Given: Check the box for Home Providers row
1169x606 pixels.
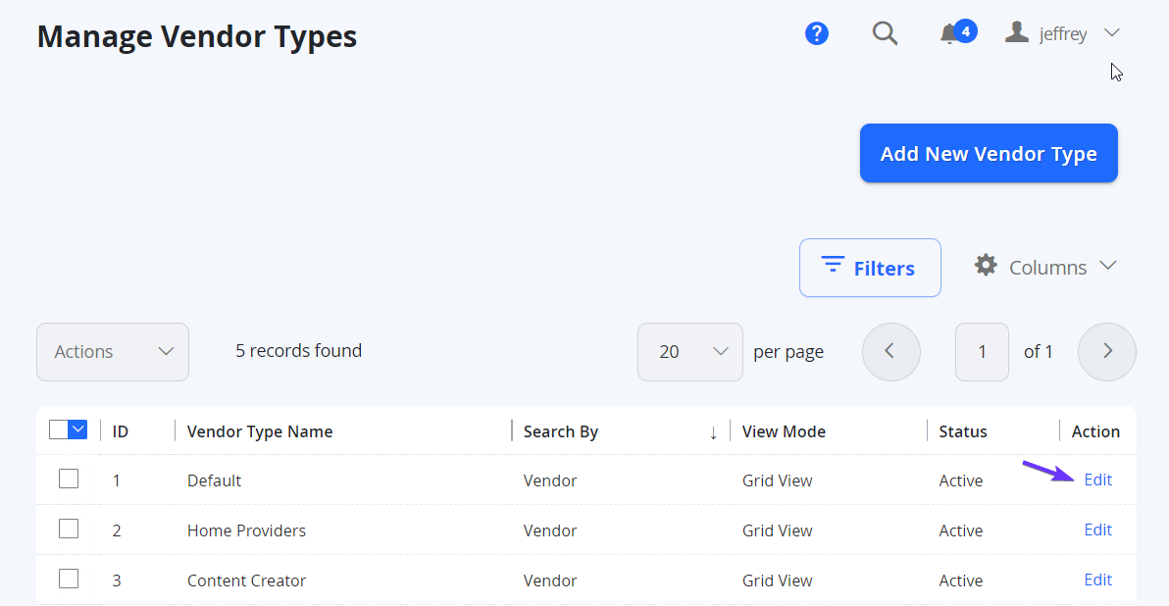Looking at the screenshot, I should [69, 530].
